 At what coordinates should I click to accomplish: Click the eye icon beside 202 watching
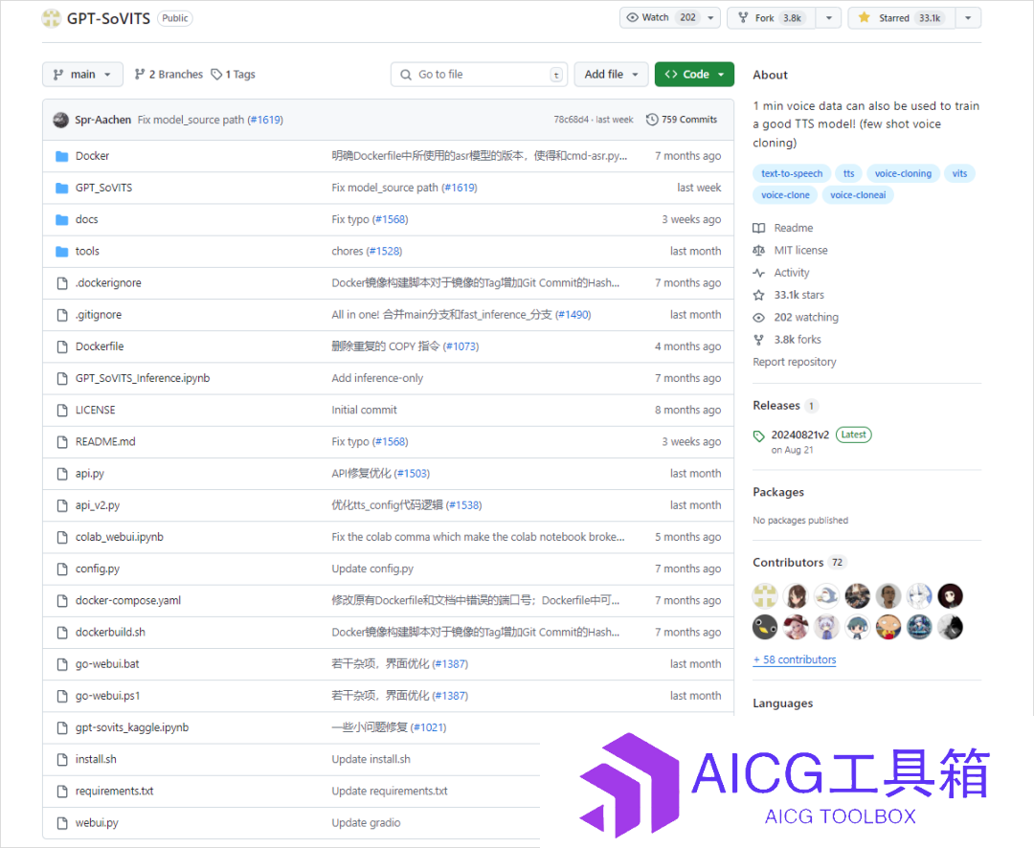pyautogui.click(x=759, y=318)
